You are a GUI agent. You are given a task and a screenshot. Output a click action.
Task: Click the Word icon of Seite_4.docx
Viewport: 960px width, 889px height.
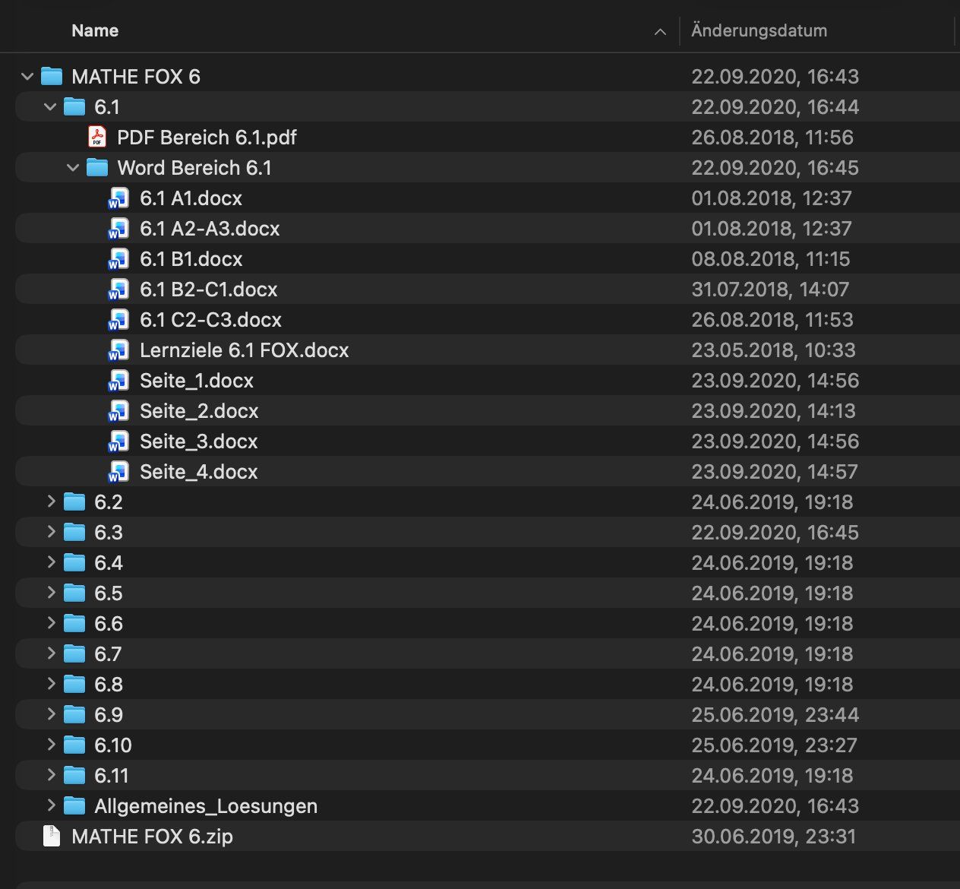pyautogui.click(x=118, y=471)
